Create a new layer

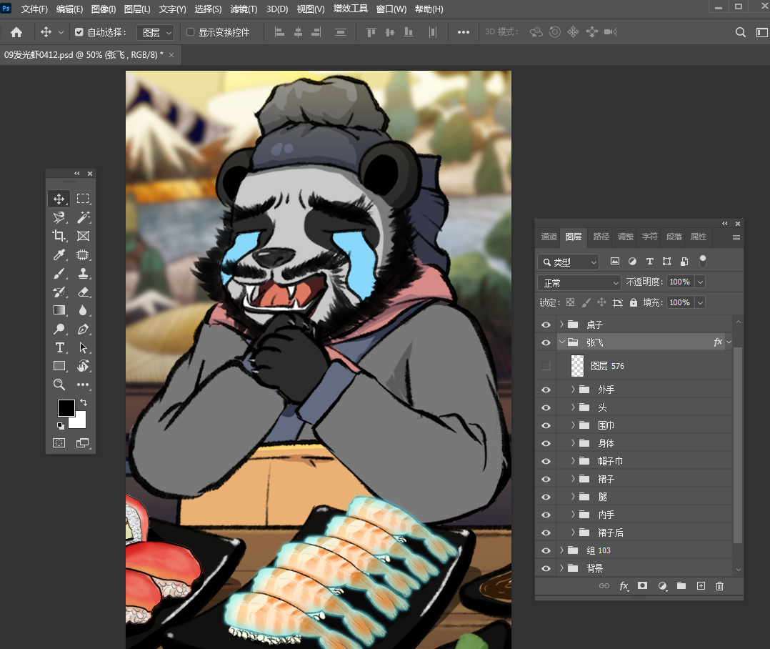(701, 585)
